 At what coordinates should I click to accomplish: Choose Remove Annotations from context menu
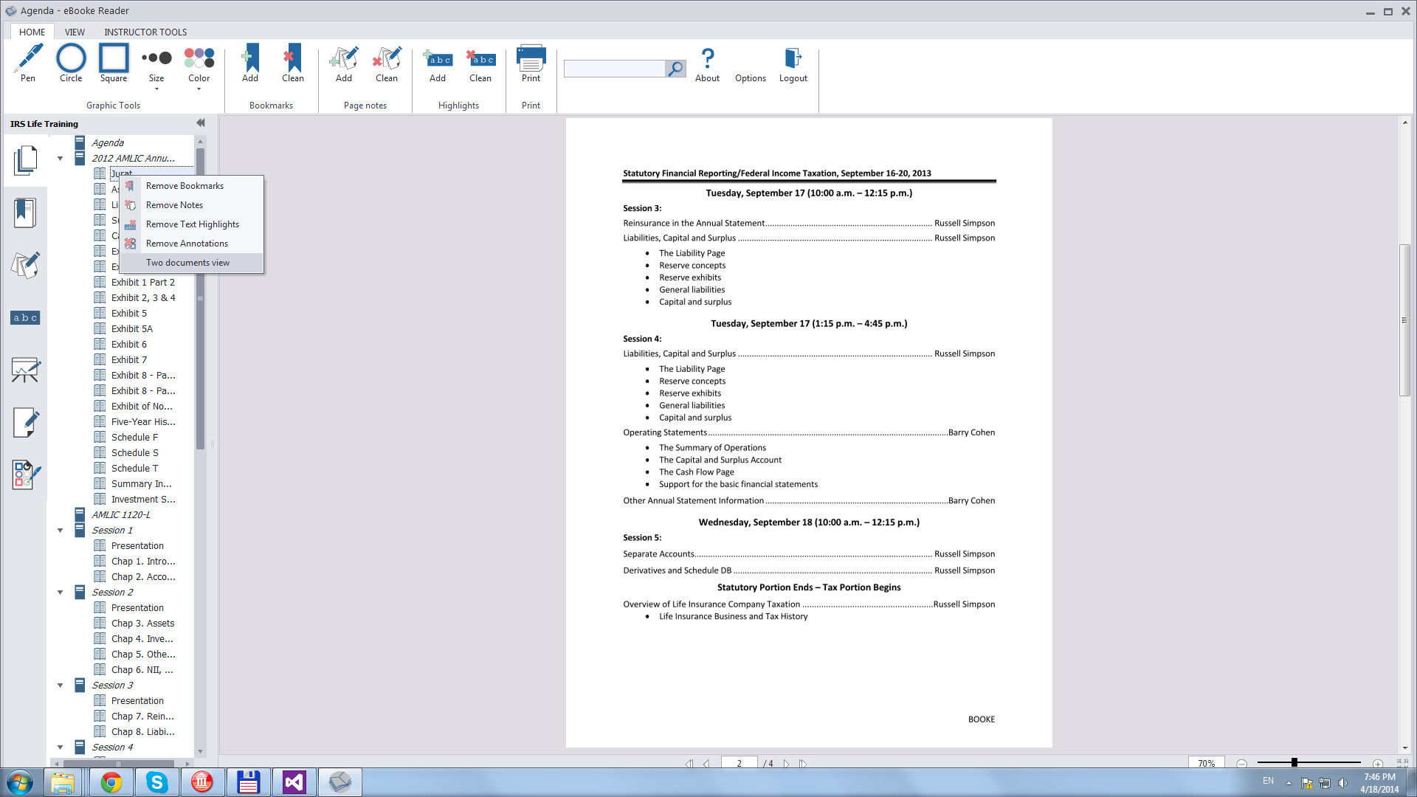(191, 244)
